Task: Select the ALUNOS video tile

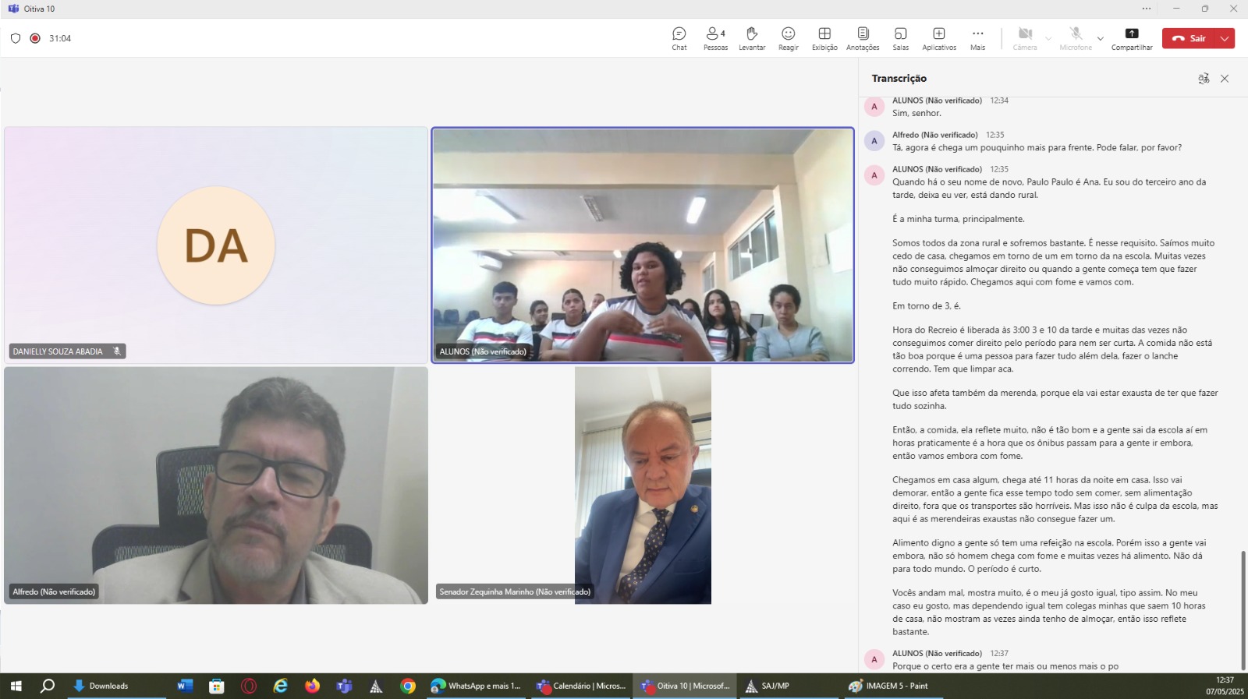Action: coord(643,245)
